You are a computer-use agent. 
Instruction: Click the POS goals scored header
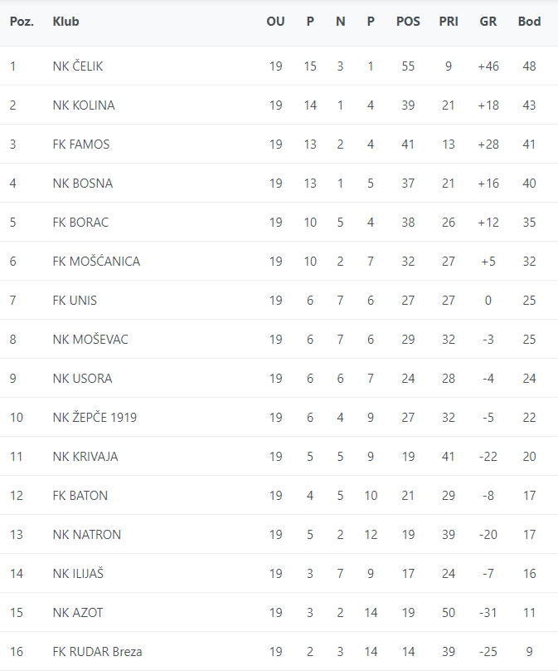pos(408,22)
